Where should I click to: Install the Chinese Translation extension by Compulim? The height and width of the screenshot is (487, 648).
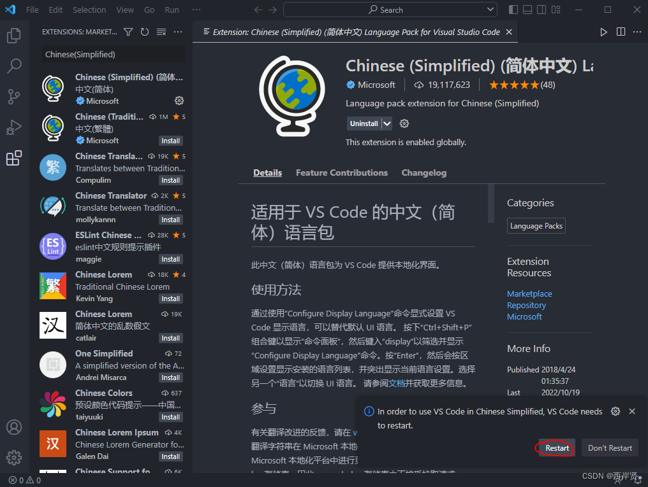(x=171, y=180)
